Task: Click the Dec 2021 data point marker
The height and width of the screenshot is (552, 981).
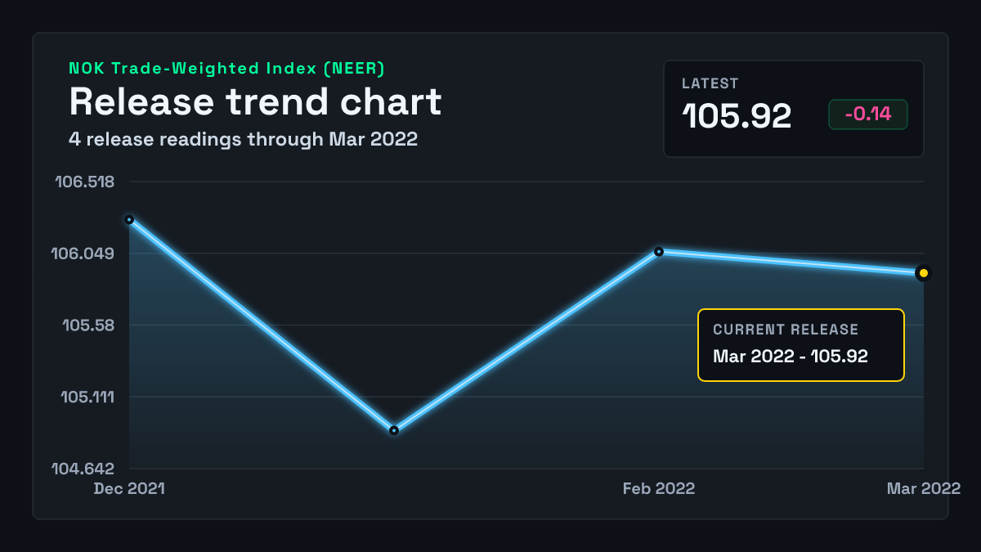Action: tap(129, 219)
